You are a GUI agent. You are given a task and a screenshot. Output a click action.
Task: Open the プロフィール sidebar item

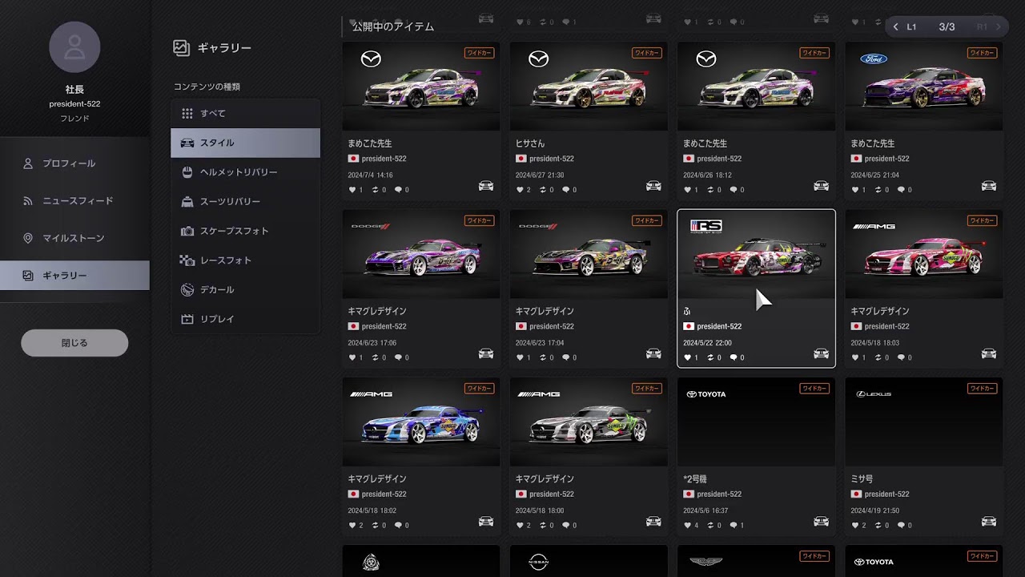point(74,163)
